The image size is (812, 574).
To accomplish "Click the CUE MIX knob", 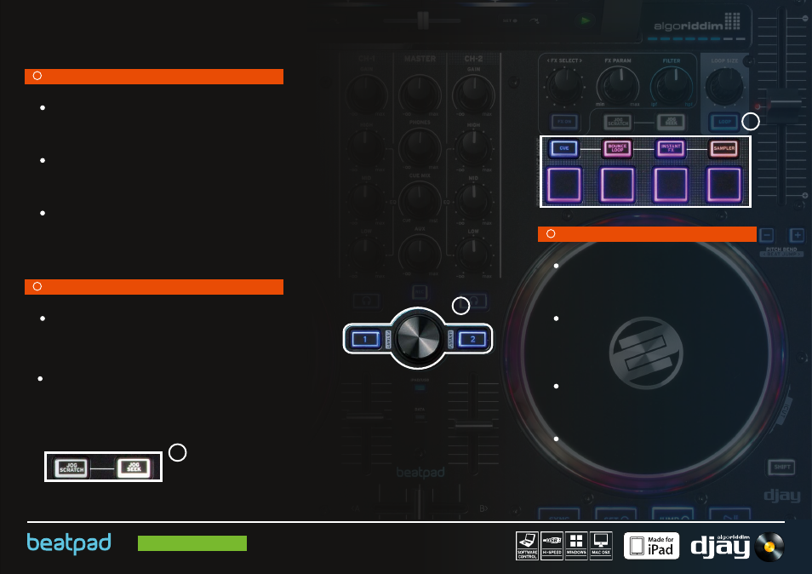I will tap(420, 200).
